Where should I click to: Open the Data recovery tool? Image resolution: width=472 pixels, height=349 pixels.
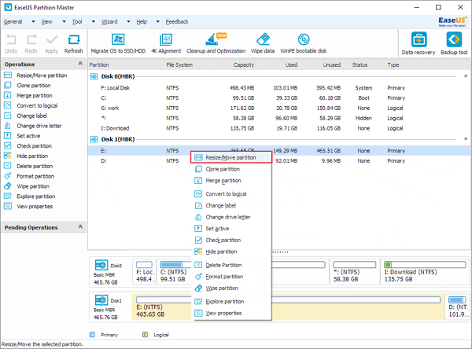pyautogui.click(x=419, y=44)
